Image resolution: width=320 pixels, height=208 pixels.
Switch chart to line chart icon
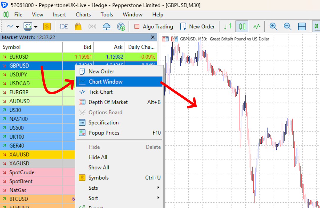[x=257, y=26]
